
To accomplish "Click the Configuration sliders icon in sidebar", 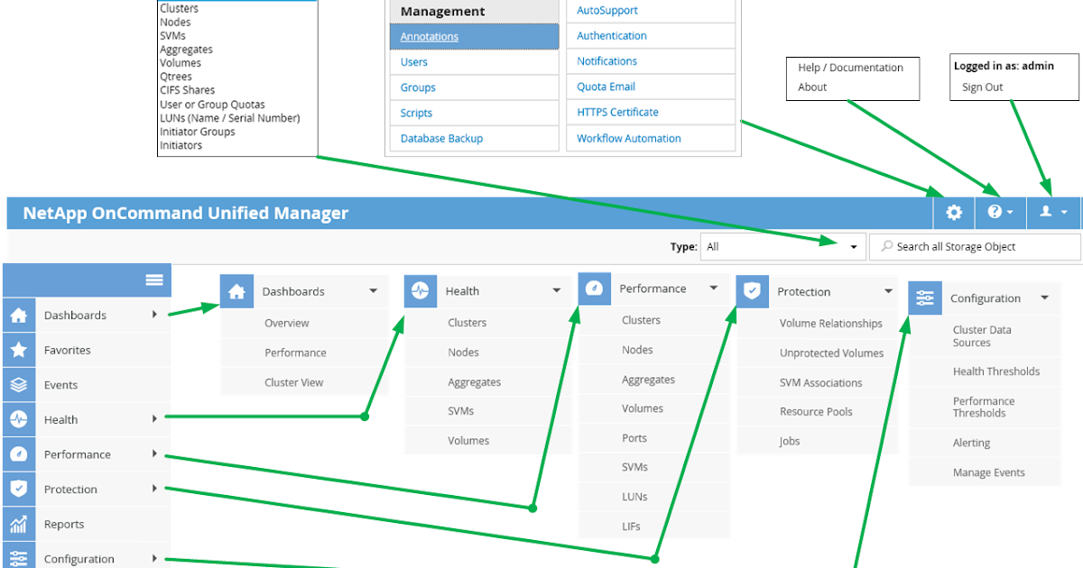I will point(16,555).
